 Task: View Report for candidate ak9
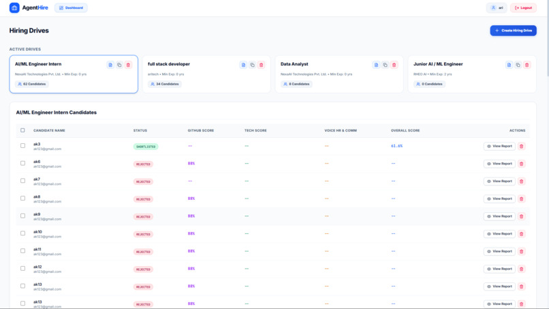click(499, 216)
